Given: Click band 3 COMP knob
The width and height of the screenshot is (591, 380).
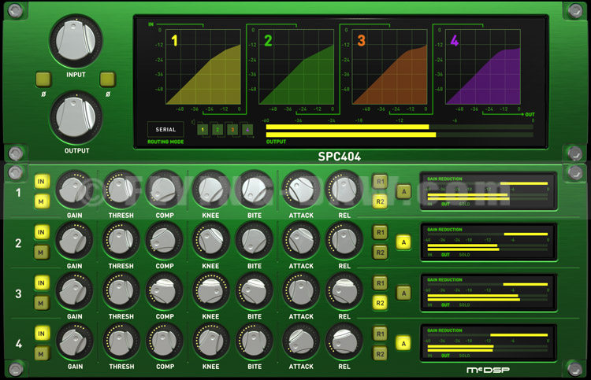Looking at the screenshot, I should (165, 291).
